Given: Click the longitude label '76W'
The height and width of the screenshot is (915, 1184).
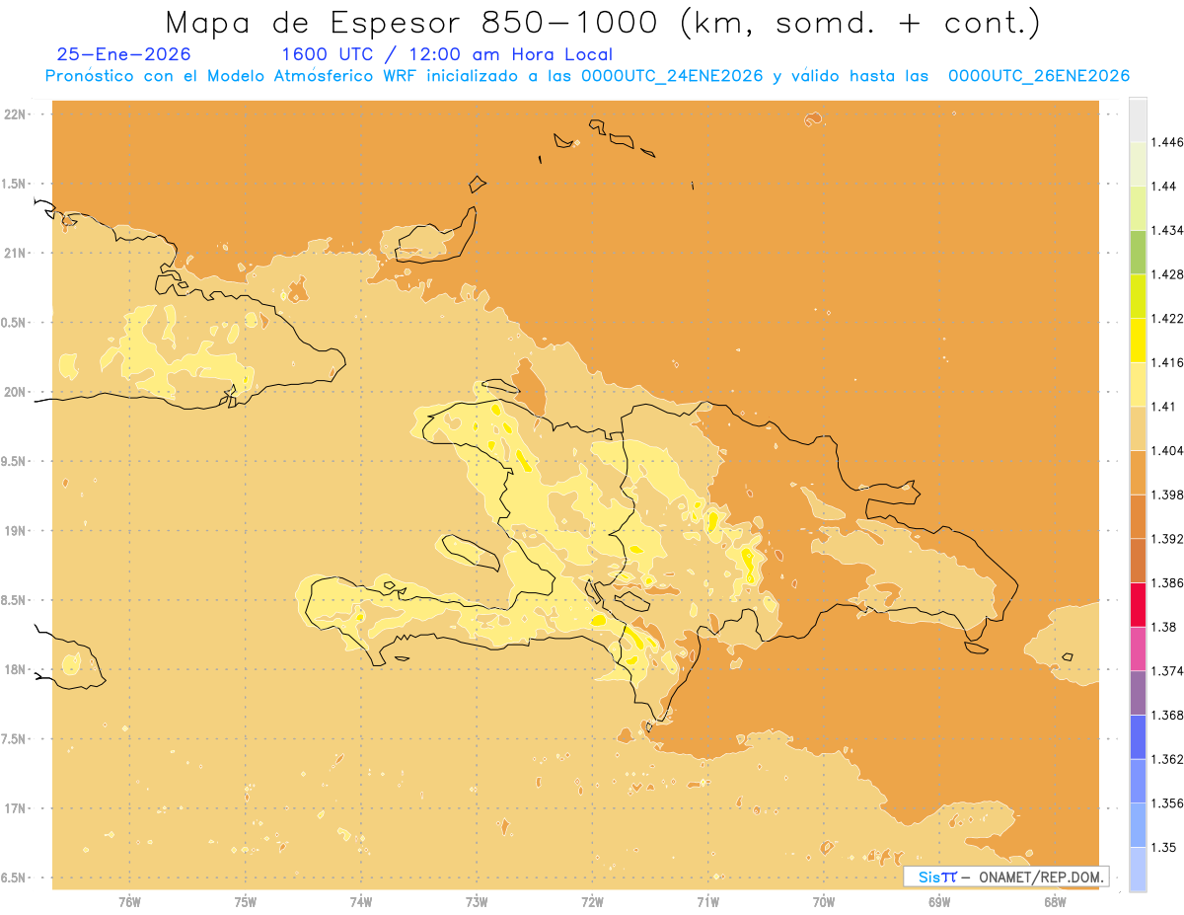Looking at the screenshot, I should pos(129,902).
